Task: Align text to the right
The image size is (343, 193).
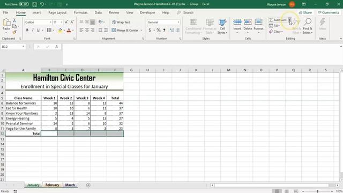Action: tap(92, 30)
